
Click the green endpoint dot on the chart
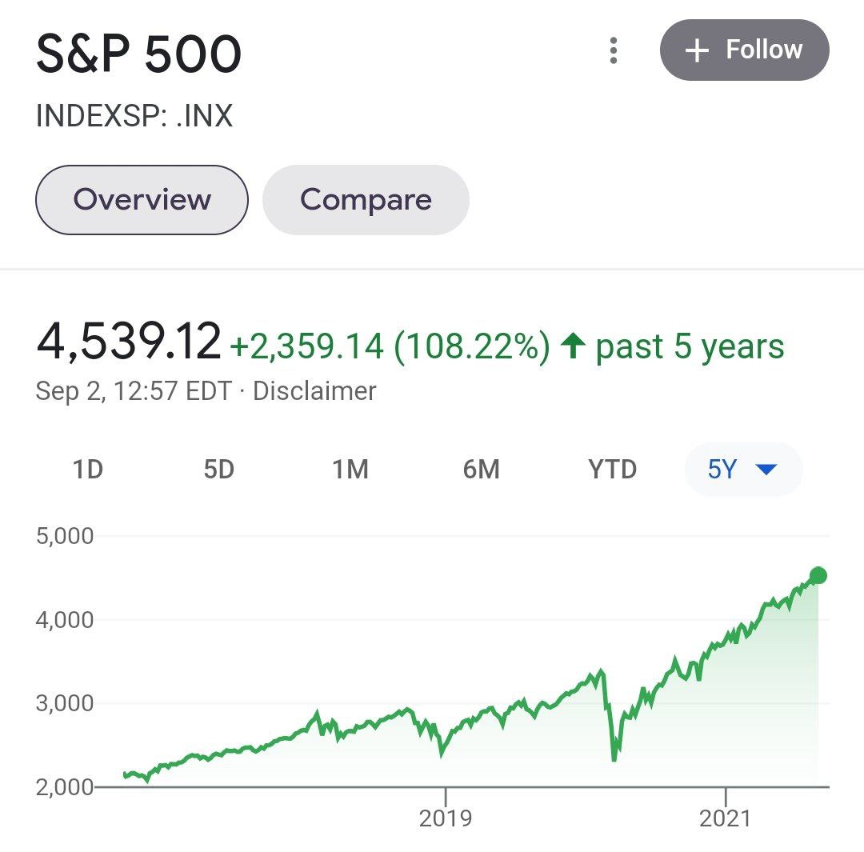817,574
